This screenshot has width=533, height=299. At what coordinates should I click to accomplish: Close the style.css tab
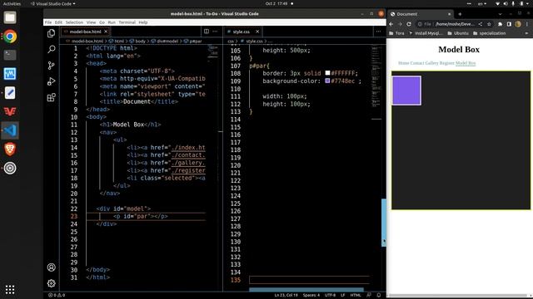257,32
